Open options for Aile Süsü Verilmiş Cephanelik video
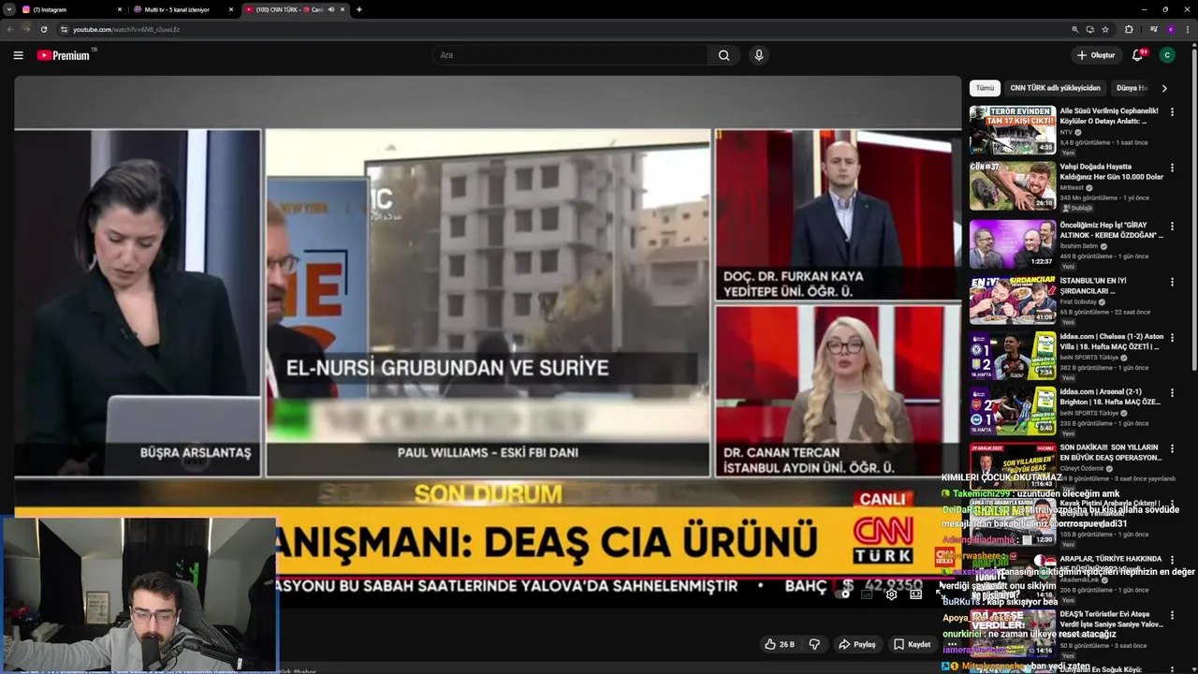 click(x=1172, y=112)
